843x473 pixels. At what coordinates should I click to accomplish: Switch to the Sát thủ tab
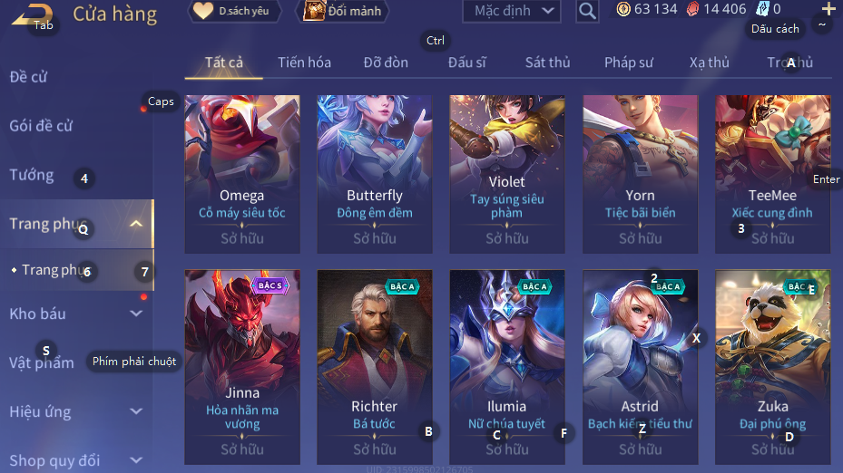click(x=547, y=63)
